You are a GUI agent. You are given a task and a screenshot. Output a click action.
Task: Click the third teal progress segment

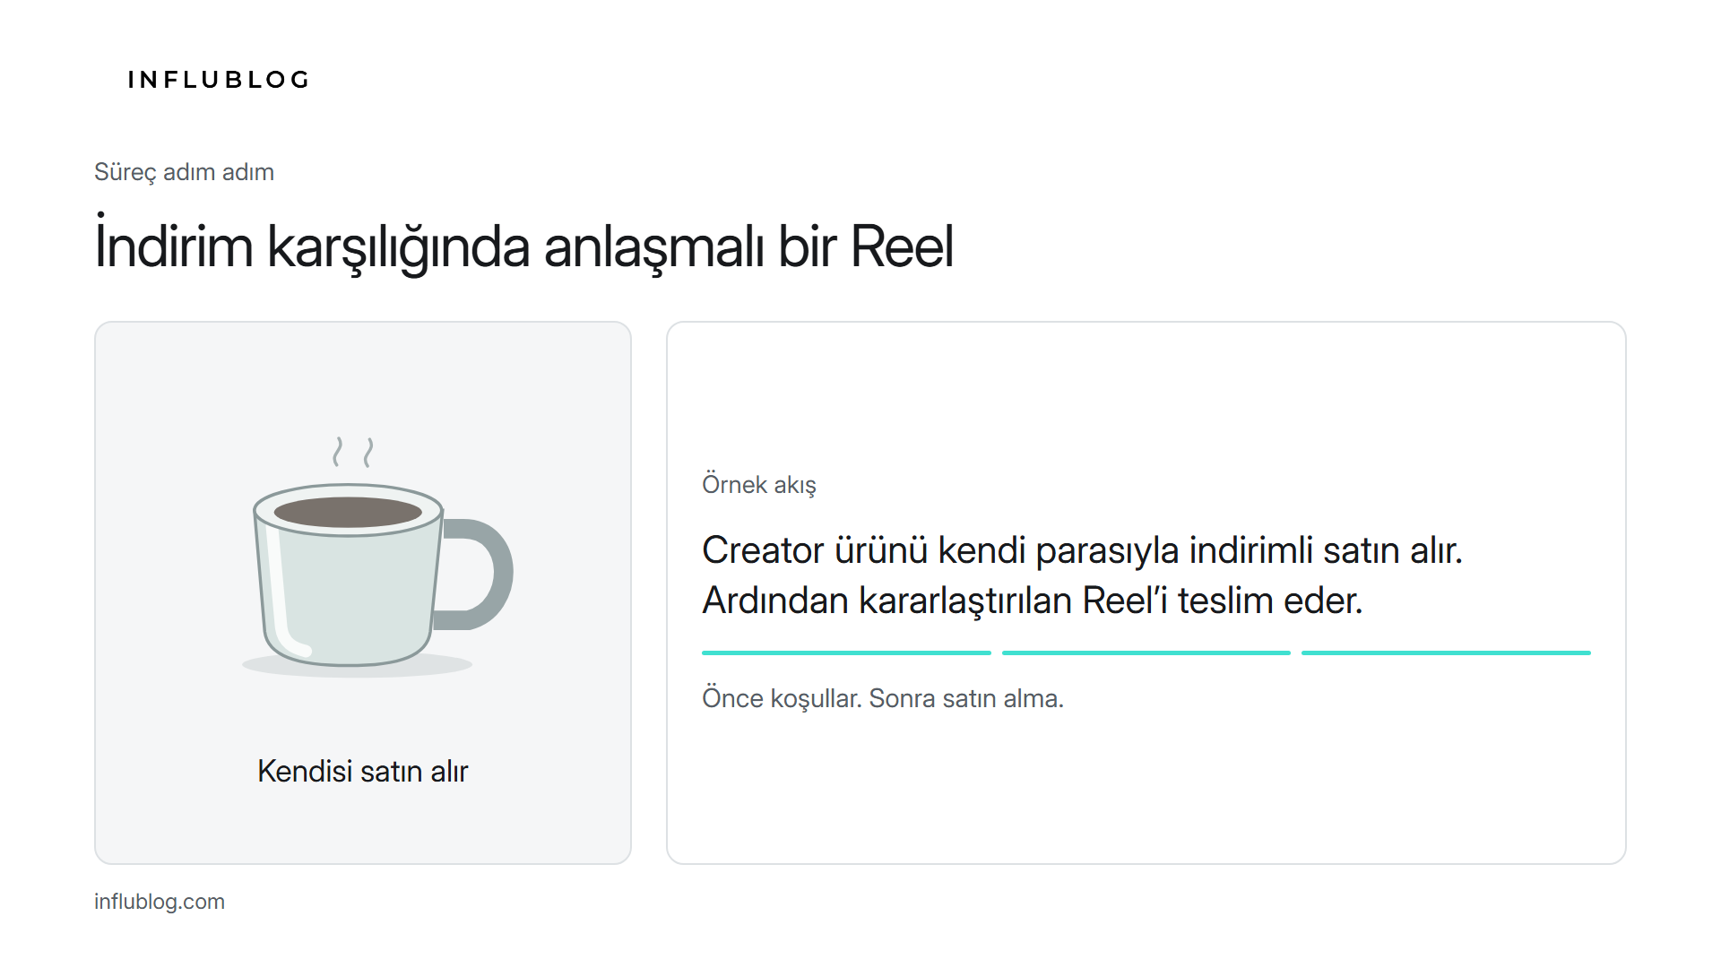point(1446,653)
